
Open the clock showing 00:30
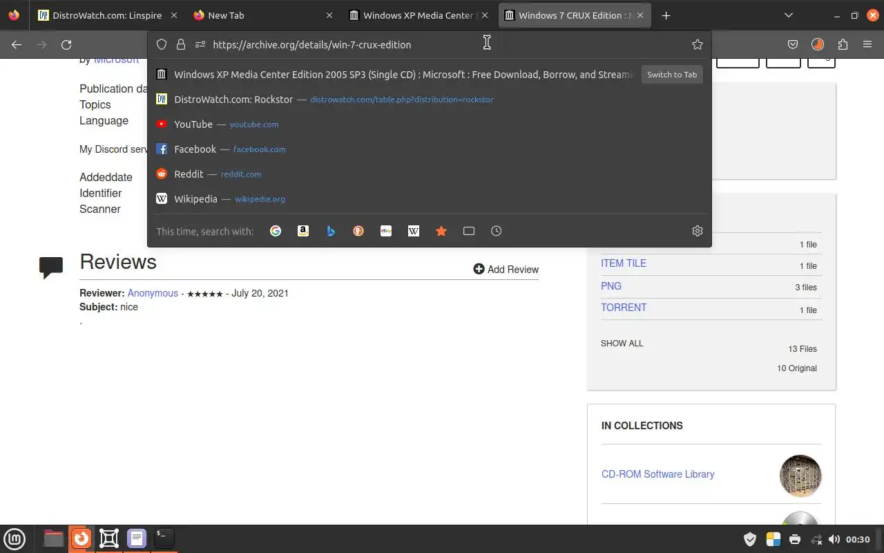(858, 539)
